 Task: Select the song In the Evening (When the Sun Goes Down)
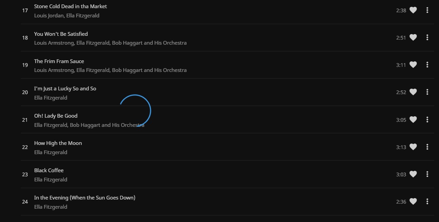[84, 197]
